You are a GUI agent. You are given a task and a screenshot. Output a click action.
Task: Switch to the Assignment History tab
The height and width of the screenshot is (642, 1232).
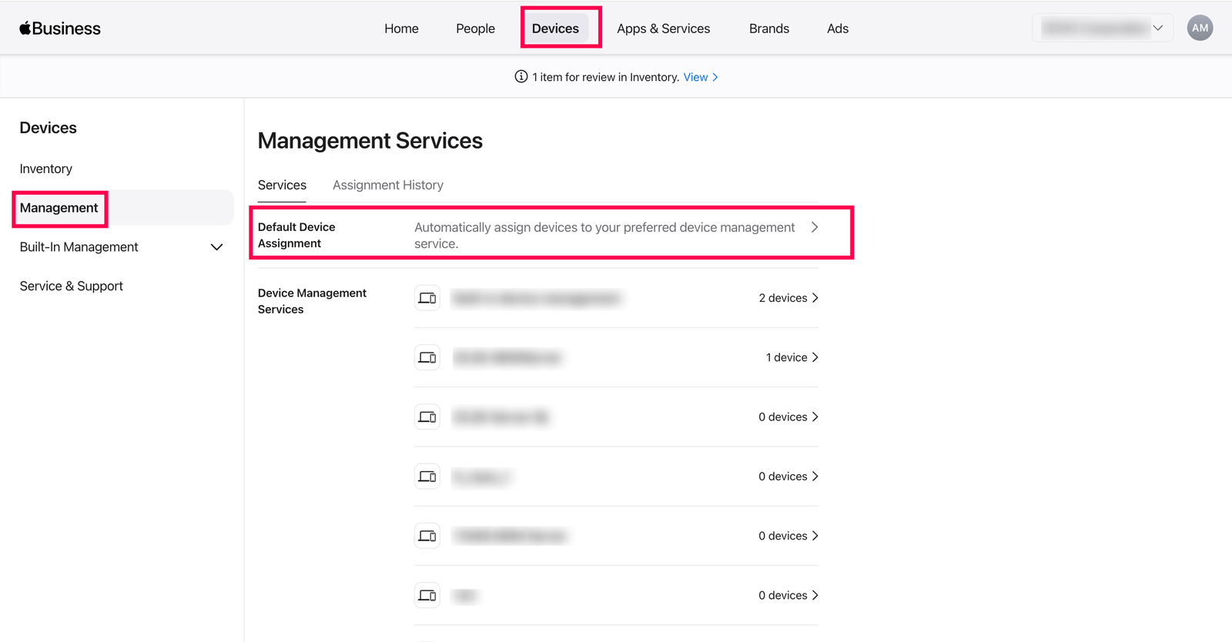point(388,185)
